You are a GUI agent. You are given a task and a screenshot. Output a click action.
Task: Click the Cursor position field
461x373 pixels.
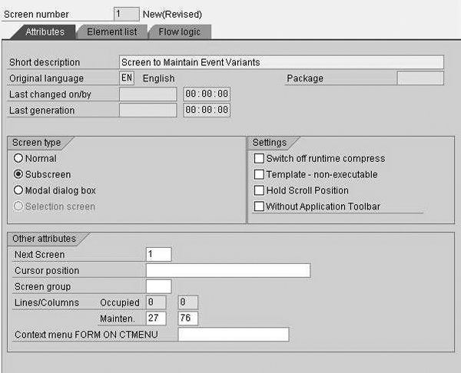(x=227, y=270)
